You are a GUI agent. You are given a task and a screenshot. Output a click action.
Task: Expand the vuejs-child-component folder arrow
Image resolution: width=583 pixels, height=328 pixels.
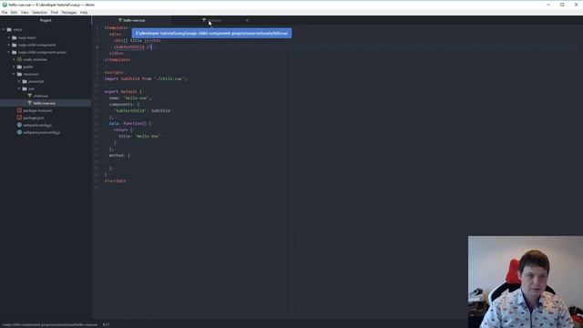[x=9, y=45]
